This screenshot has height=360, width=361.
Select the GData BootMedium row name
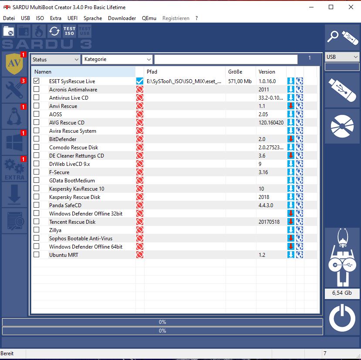coord(72,181)
